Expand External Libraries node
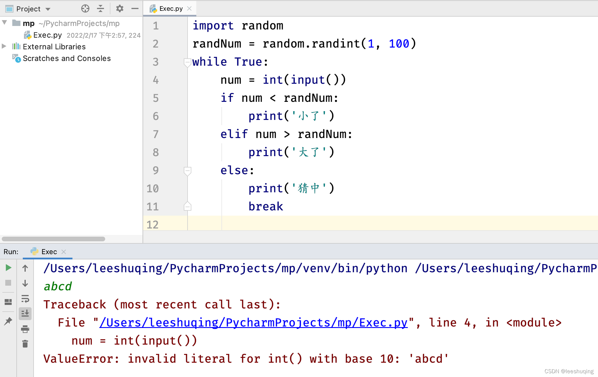Image resolution: width=598 pixels, height=377 pixels. pyautogui.click(x=4, y=46)
